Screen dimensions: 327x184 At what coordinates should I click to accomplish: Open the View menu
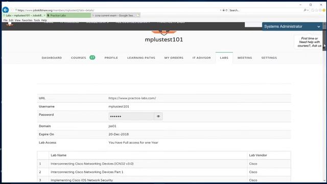click(x=17, y=20)
